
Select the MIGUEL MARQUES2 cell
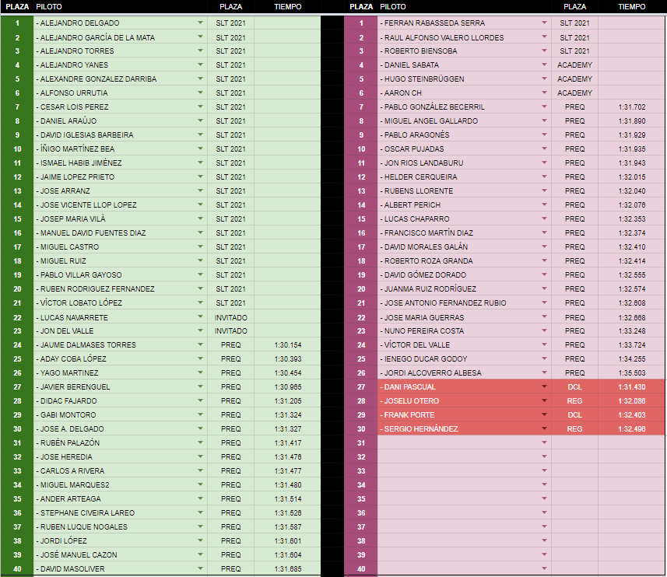pyautogui.click(x=121, y=484)
